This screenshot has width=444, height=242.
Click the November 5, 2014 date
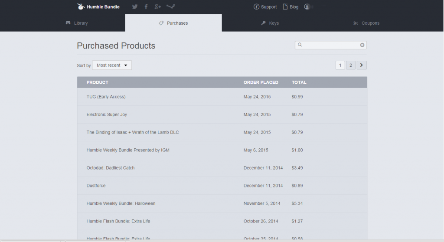tap(262, 203)
